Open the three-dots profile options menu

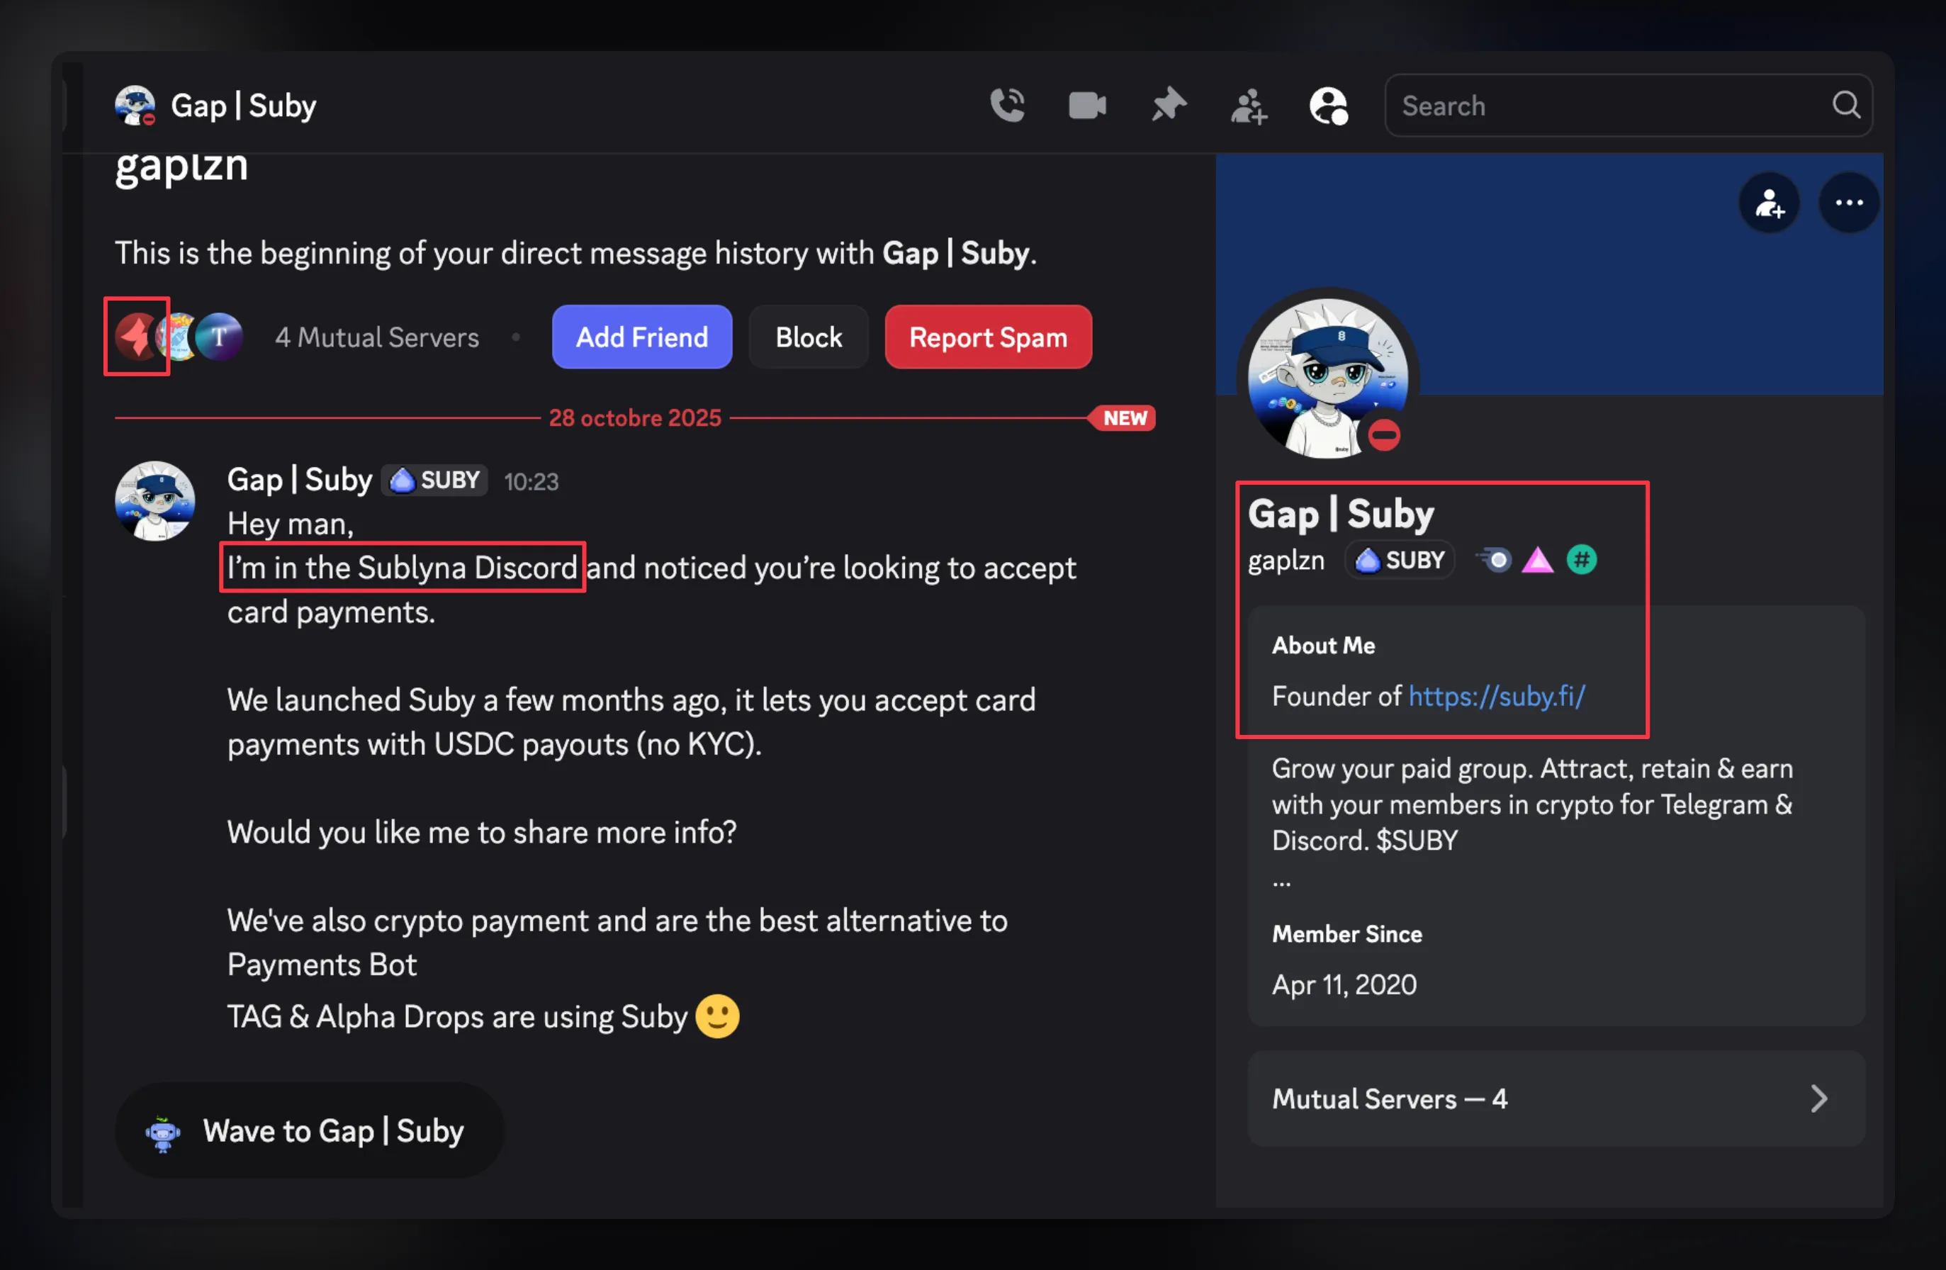point(1848,203)
